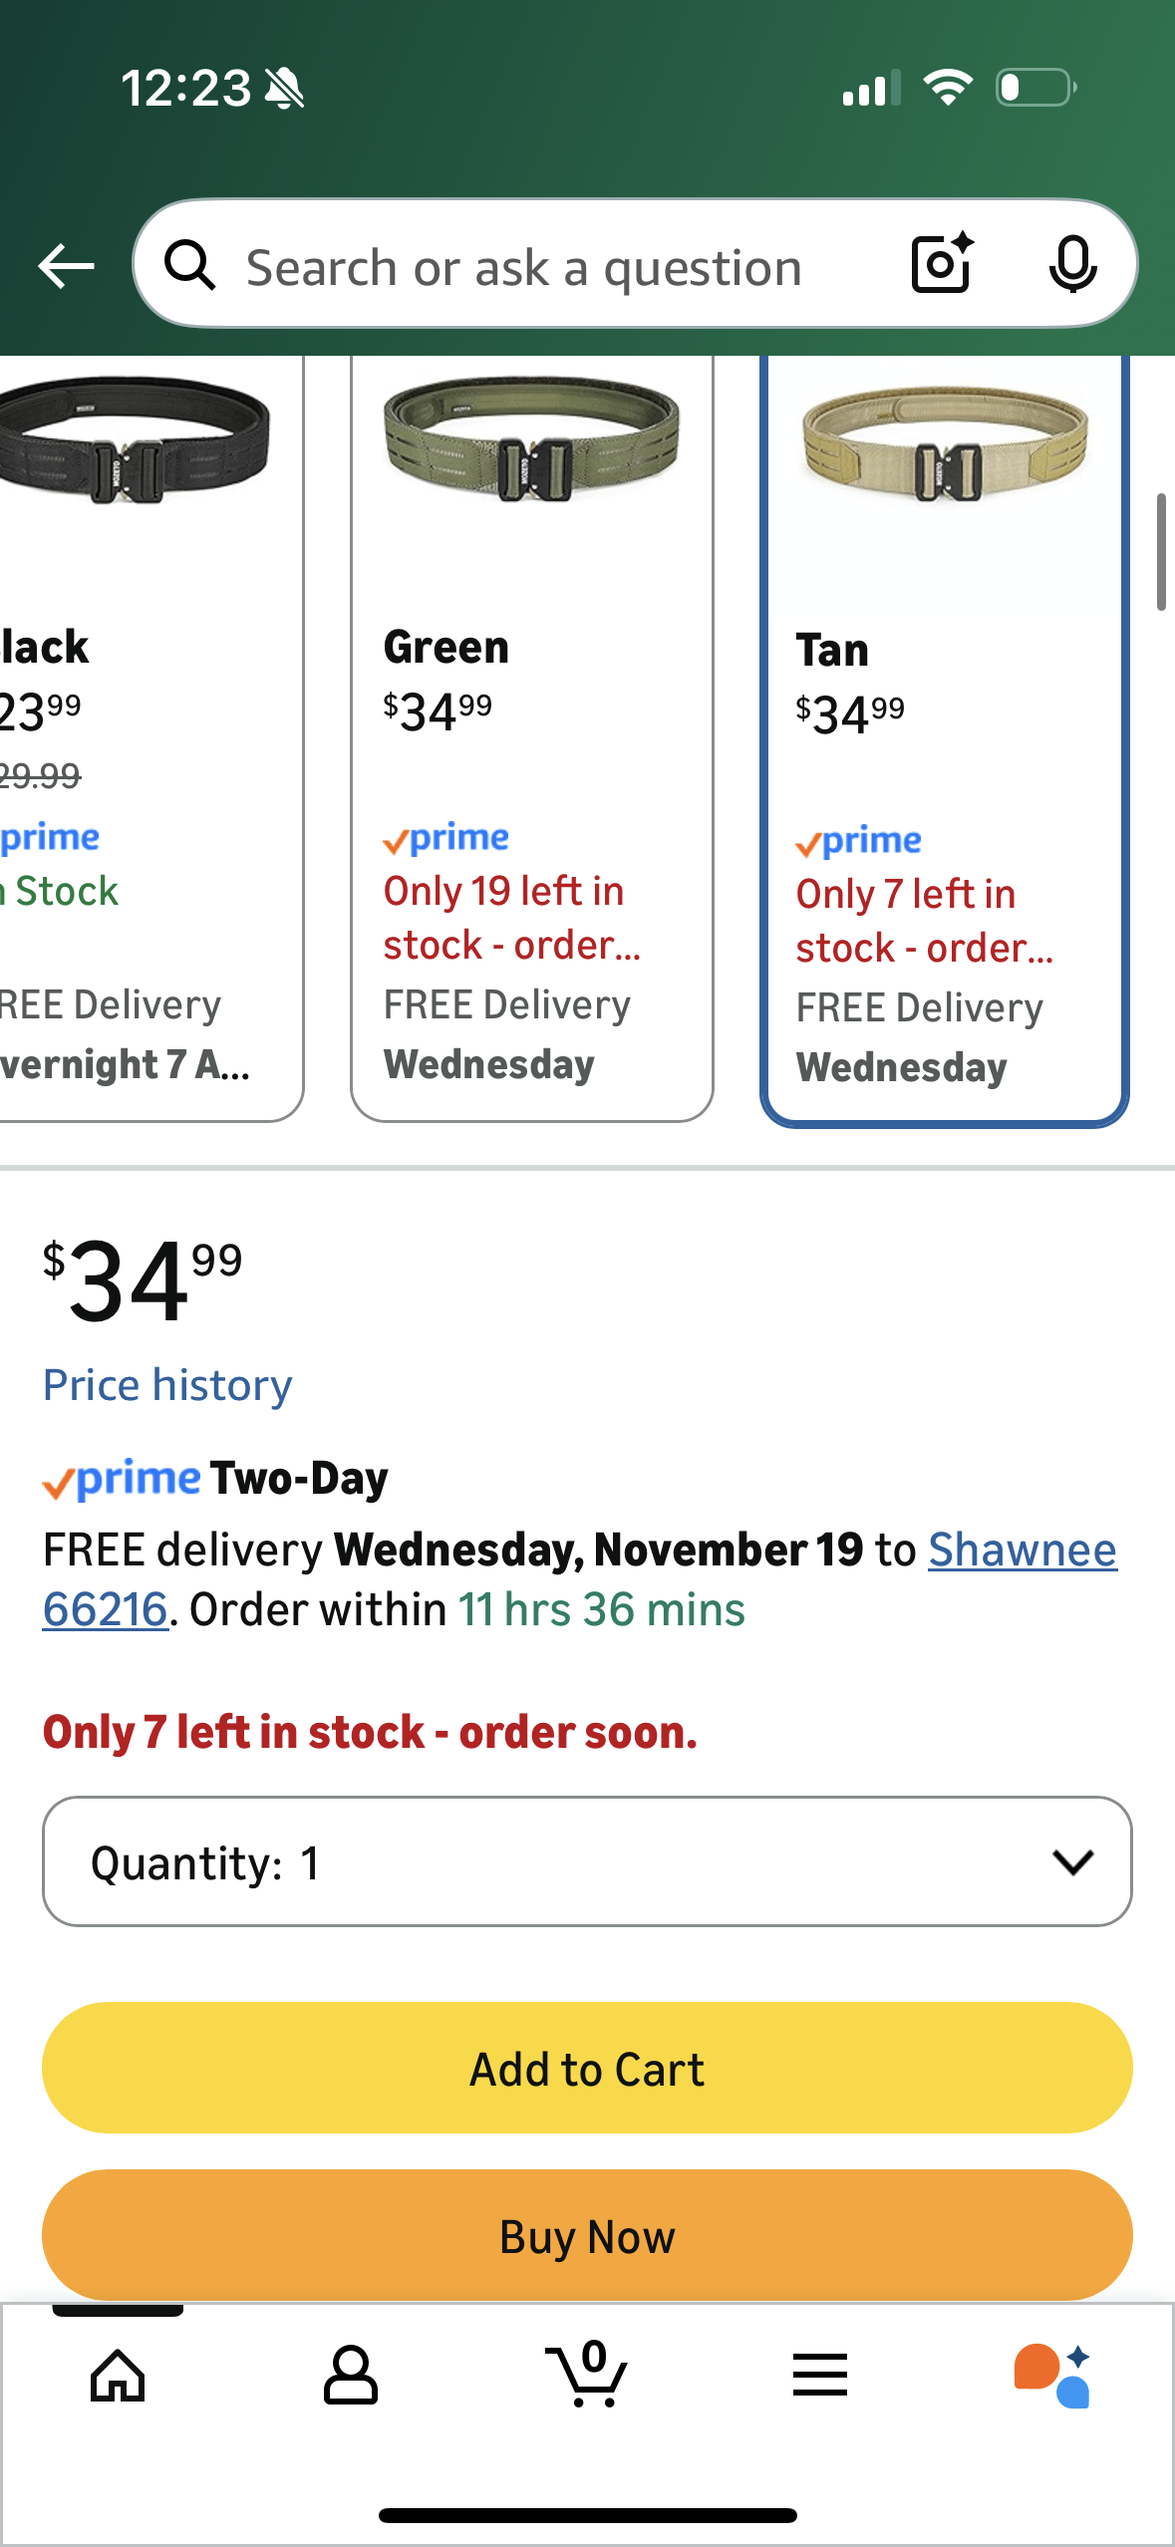
Task: Start voice search with microphone
Action: click(1072, 265)
